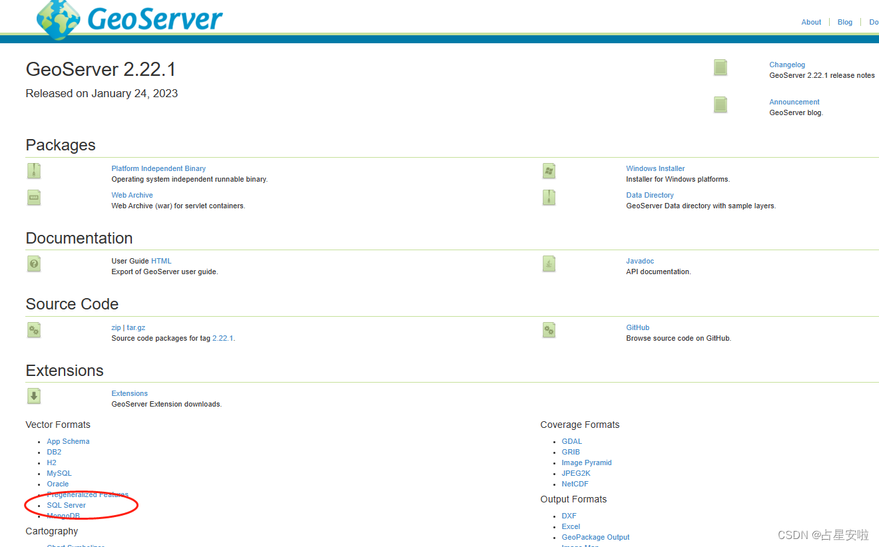The image size is (879, 547).
Task: Click the Output Formats heading
Action: 573,499
